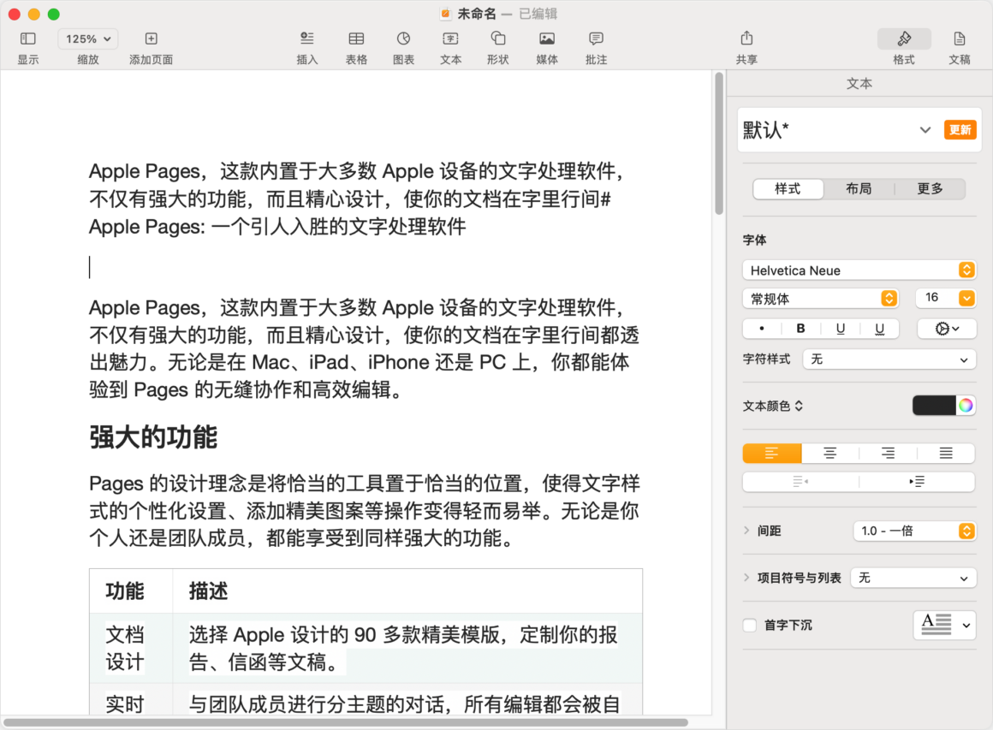Open the 文稿 document inspector
This screenshot has width=993, height=730.
pyautogui.click(x=960, y=39)
